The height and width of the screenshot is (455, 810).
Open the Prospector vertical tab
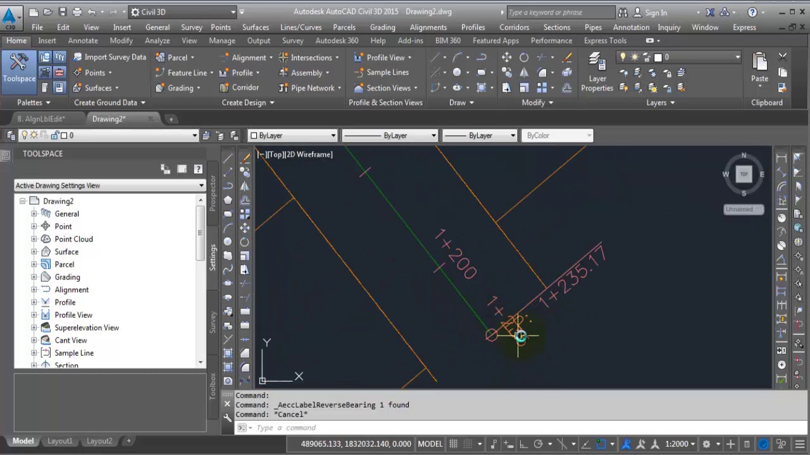point(213,193)
